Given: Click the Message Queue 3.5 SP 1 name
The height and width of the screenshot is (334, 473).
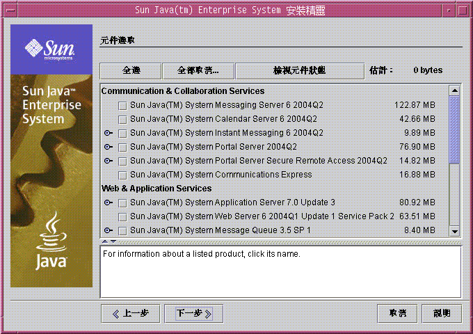Looking at the screenshot, I should [221, 230].
